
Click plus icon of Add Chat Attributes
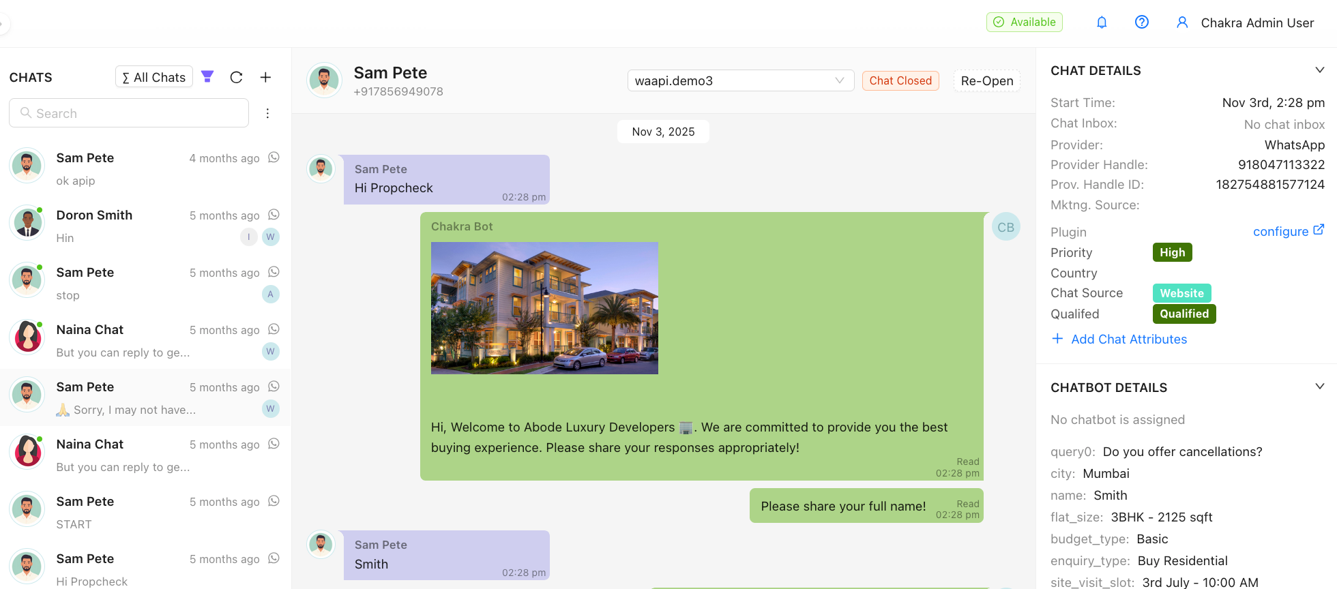1057,339
